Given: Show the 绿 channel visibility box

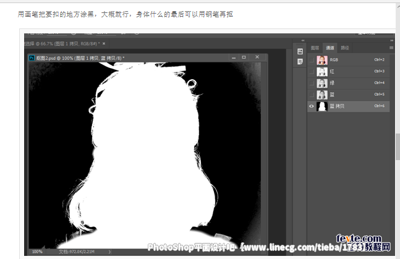Looking at the screenshot, I should click(312, 83).
